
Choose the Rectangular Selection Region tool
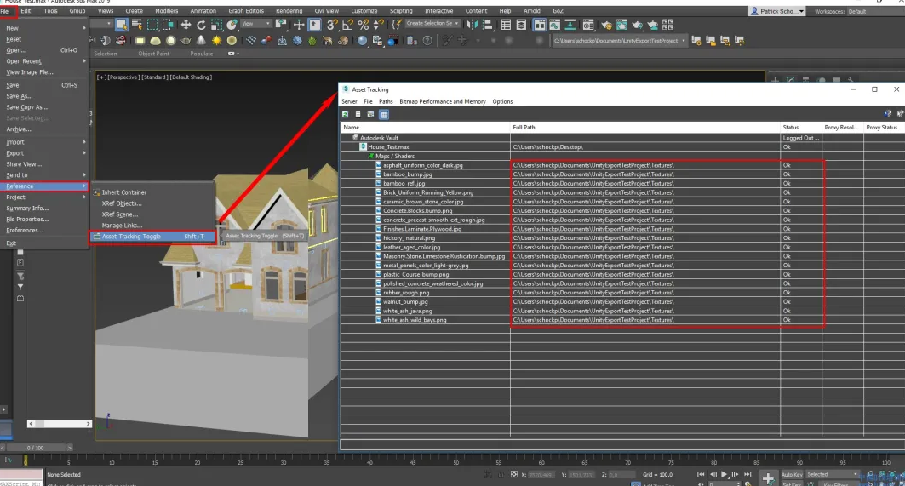[152, 24]
